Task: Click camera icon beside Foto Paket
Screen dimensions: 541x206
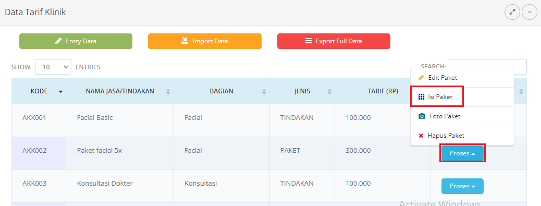Action: click(422, 116)
